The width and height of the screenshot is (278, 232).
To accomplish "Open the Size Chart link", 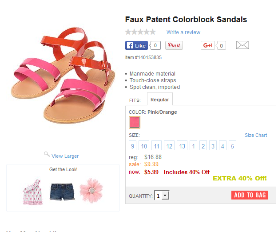I will click(x=256, y=135).
